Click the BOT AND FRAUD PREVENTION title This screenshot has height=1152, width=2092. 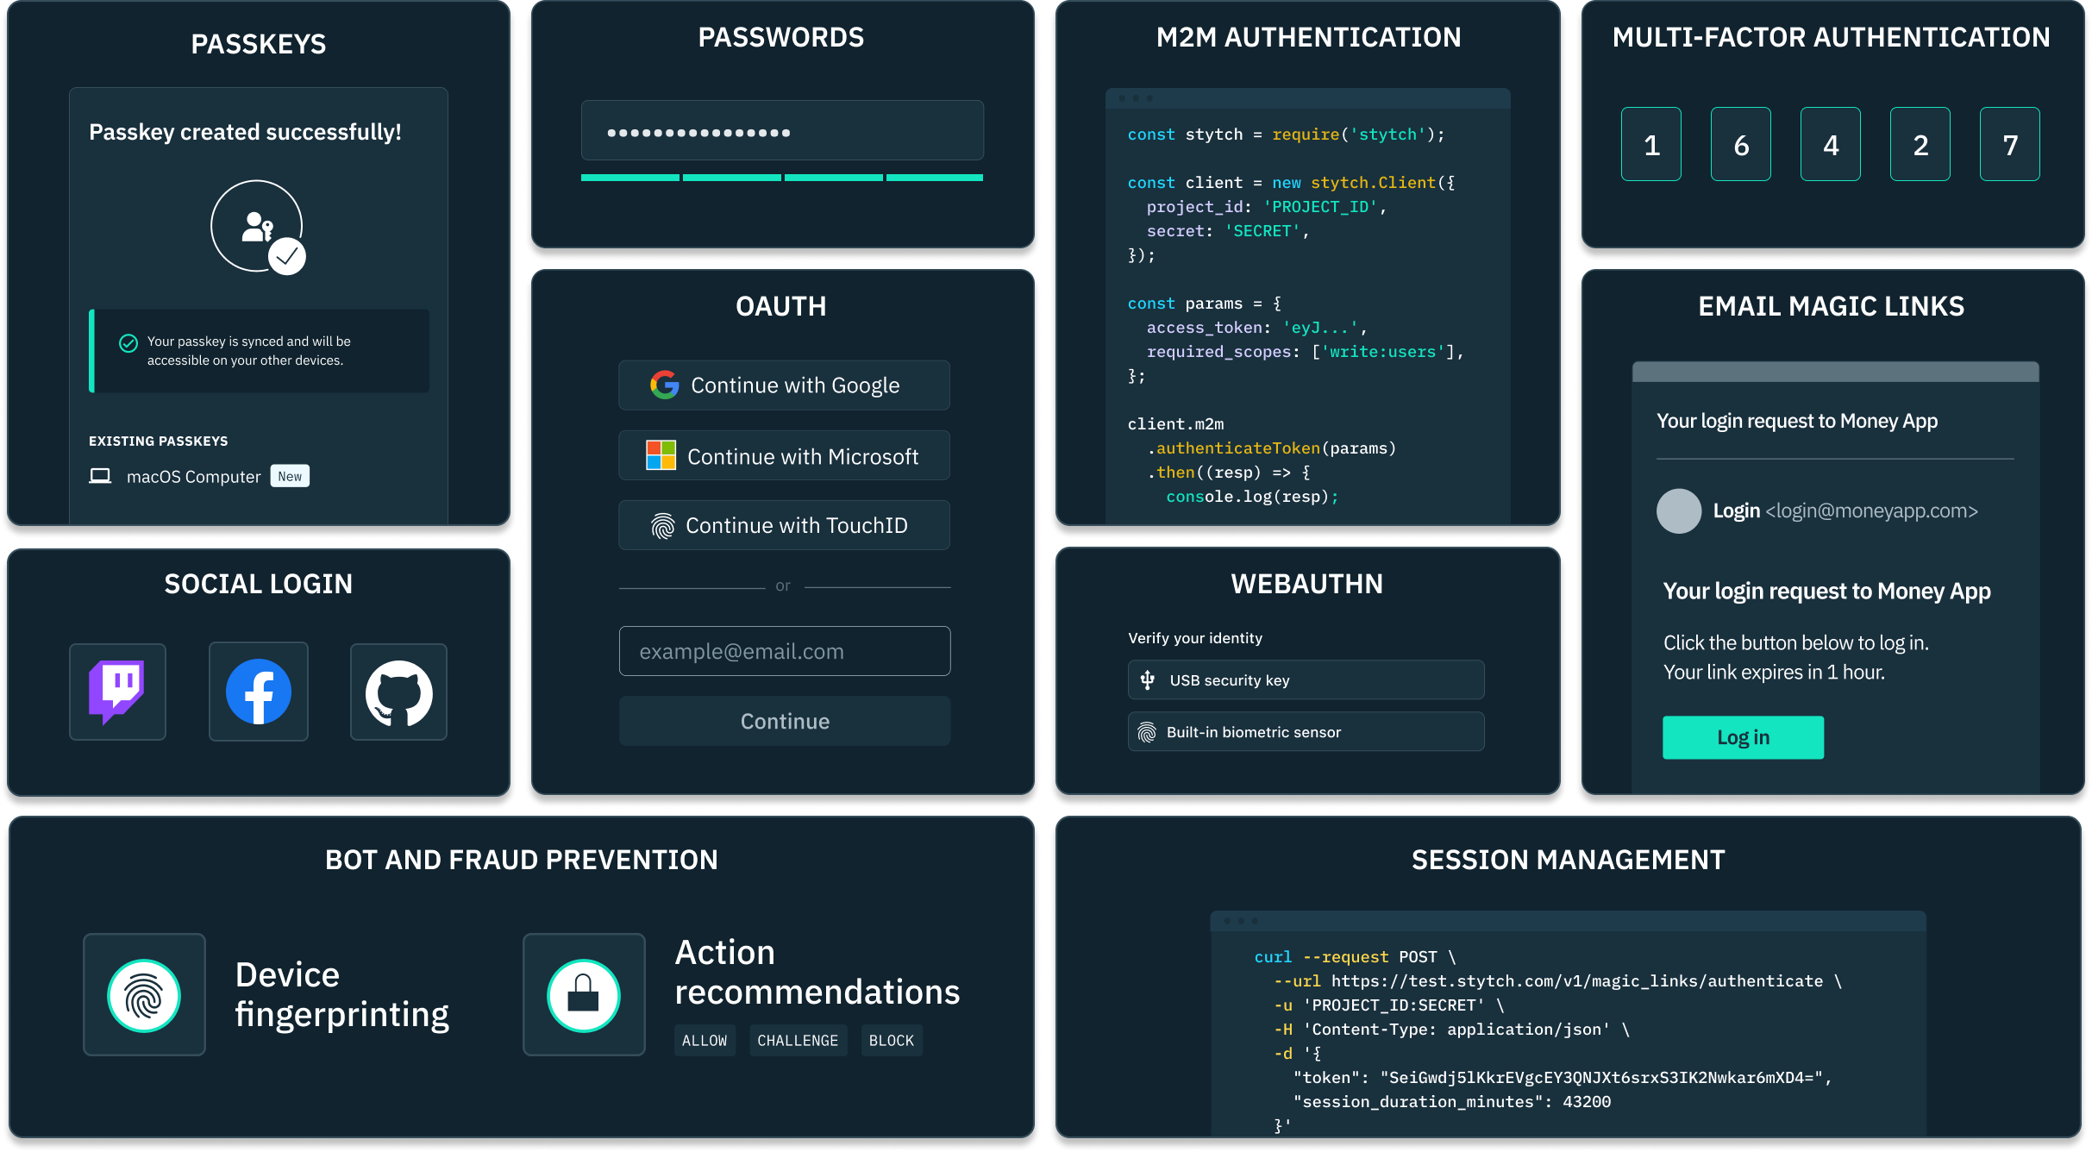tap(521, 860)
